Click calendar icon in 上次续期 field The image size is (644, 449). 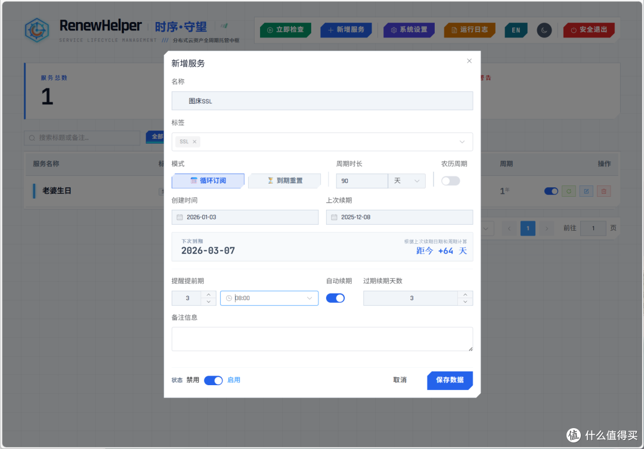pos(334,217)
